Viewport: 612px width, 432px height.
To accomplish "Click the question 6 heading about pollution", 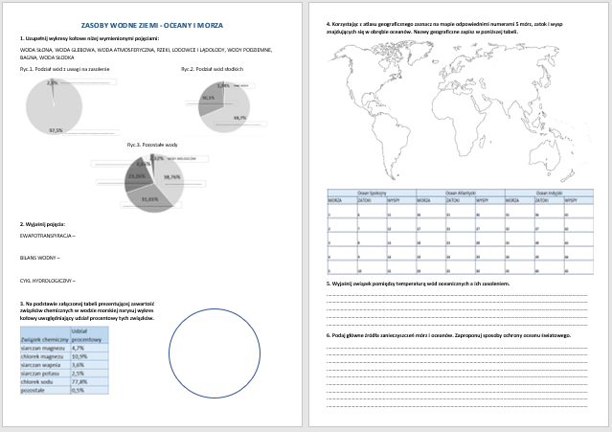I will (x=450, y=336).
